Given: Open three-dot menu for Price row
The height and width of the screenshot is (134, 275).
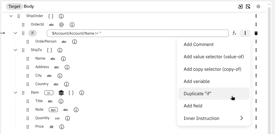Looking at the screenshot, I should 256,127.
